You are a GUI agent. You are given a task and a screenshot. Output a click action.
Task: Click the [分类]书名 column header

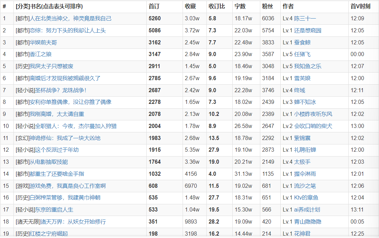pyautogui.click(x=49, y=7)
